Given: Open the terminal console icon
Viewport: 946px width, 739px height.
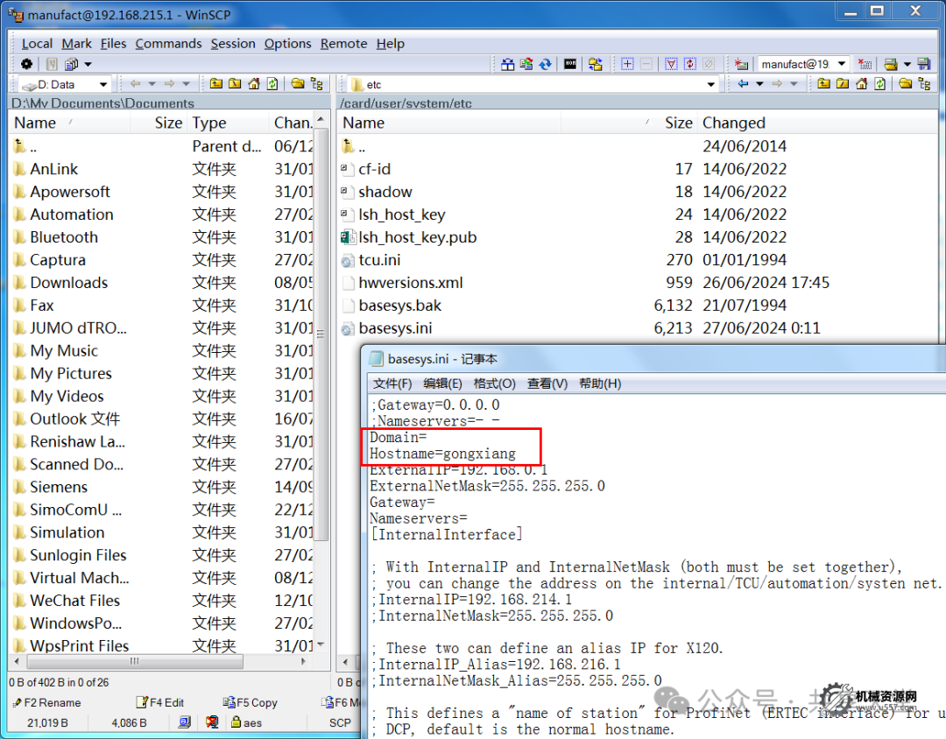Looking at the screenshot, I should (570, 64).
